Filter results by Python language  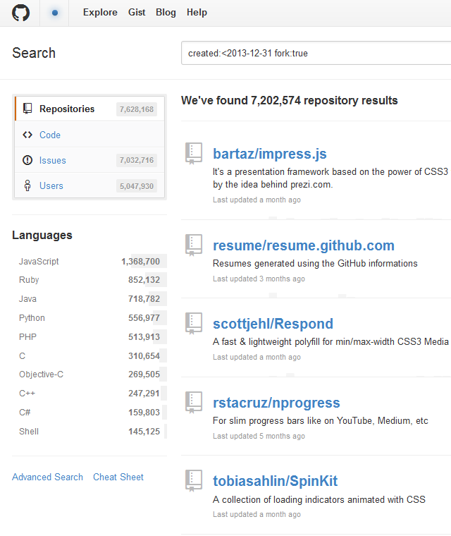coord(32,318)
